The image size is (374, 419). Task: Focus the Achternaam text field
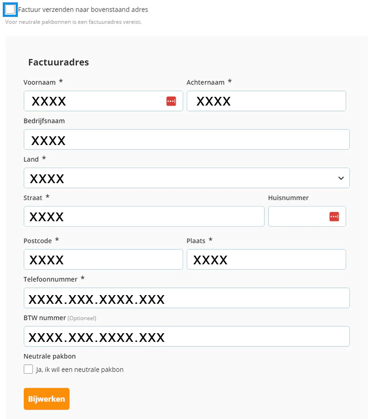[266, 101]
